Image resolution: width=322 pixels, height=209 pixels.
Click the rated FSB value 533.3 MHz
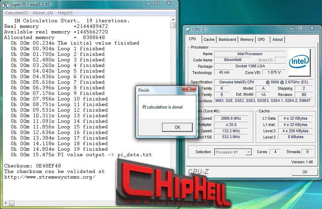[231, 137]
